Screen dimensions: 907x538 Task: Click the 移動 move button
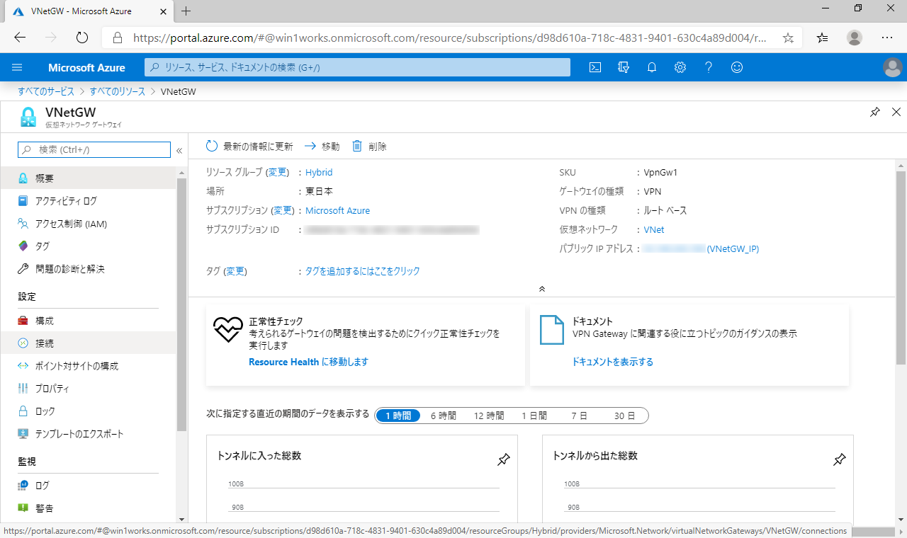pos(322,147)
